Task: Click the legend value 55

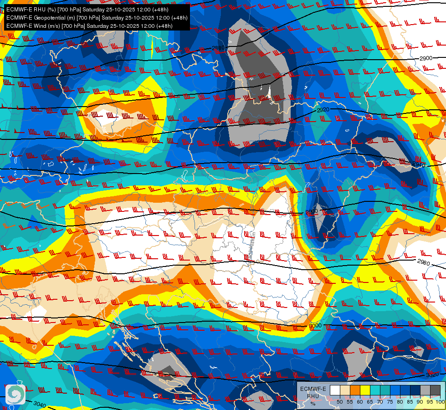Action: click(350, 402)
